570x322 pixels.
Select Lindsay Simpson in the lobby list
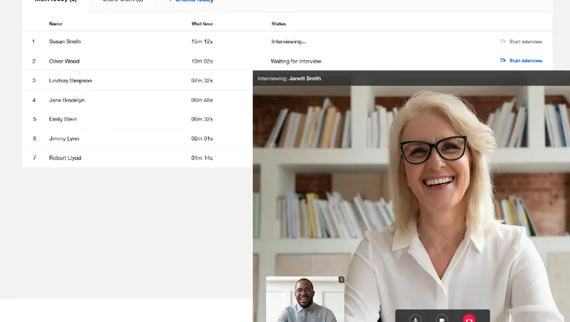coord(70,81)
